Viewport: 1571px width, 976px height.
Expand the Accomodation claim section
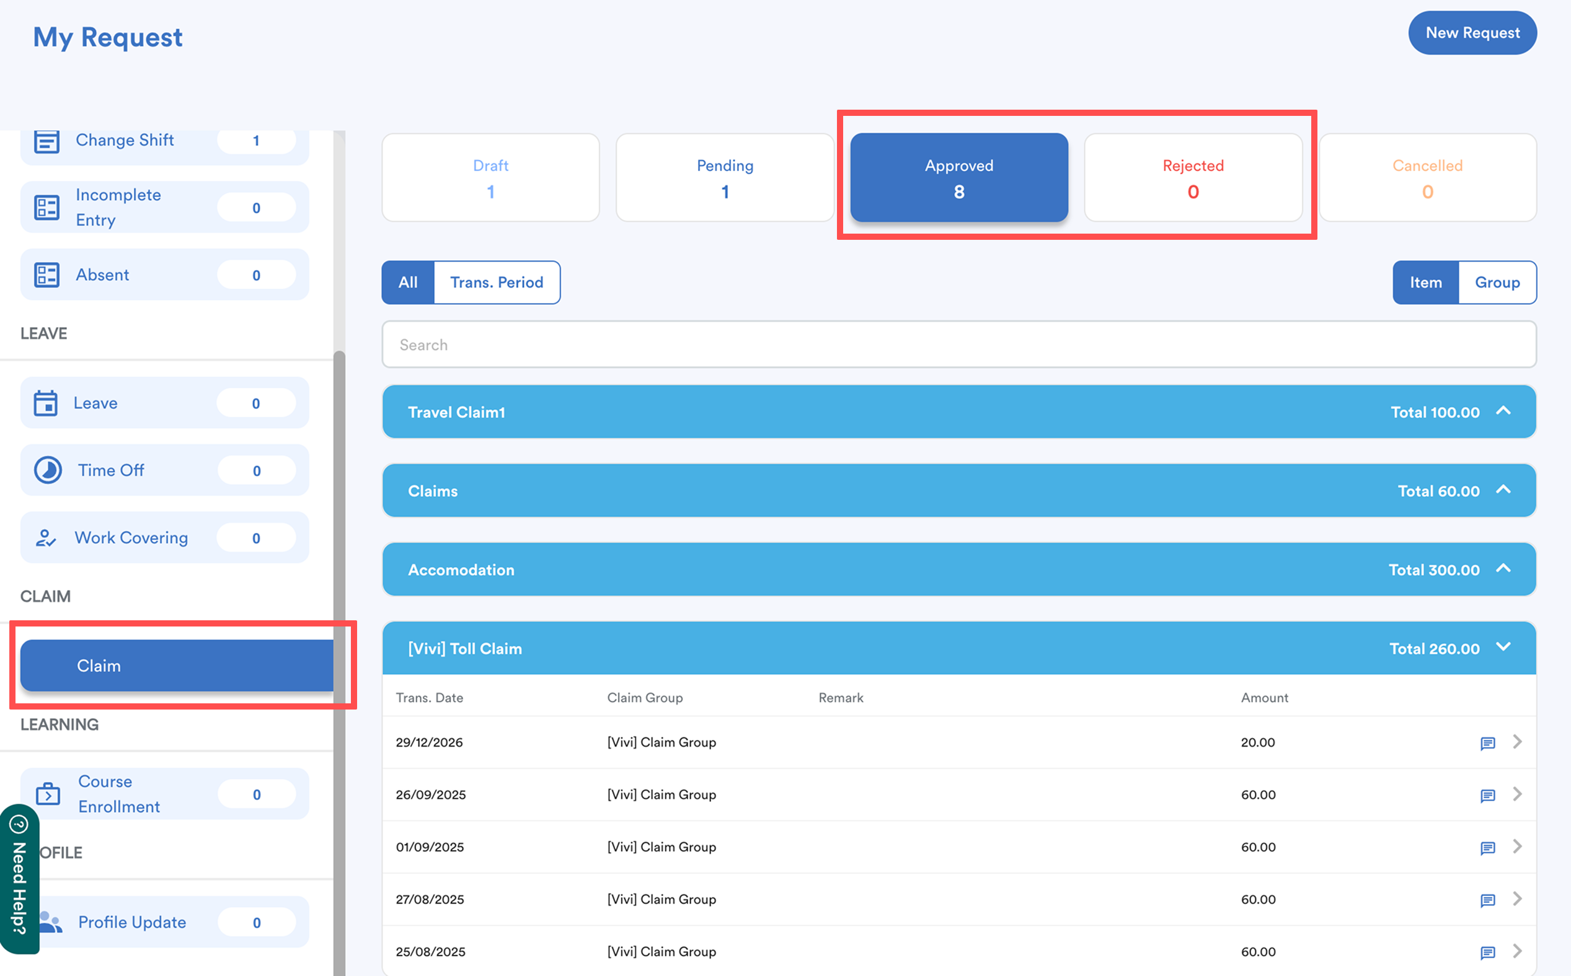click(x=1503, y=569)
